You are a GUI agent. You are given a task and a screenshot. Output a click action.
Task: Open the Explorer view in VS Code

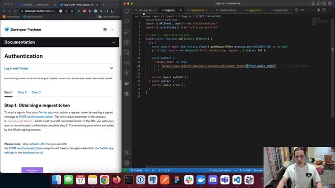coord(127,11)
